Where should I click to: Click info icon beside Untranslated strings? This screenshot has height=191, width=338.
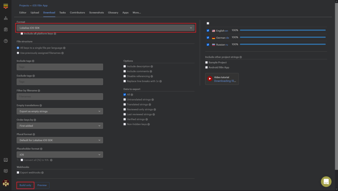click(152, 100)
